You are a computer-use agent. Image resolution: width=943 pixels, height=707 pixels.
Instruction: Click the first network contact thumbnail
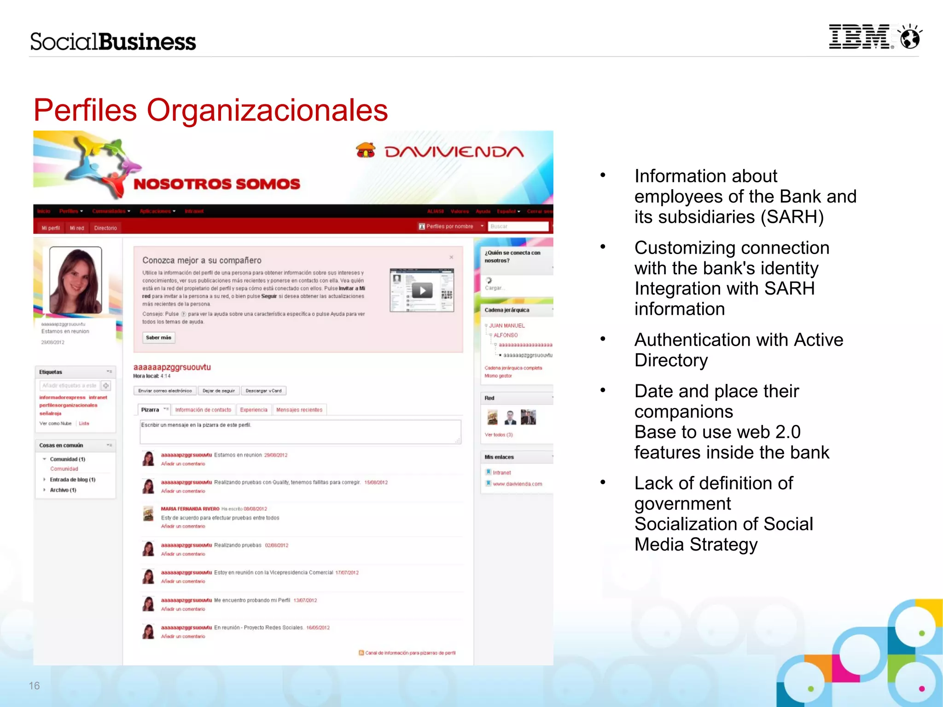click(x=493, y=417)
